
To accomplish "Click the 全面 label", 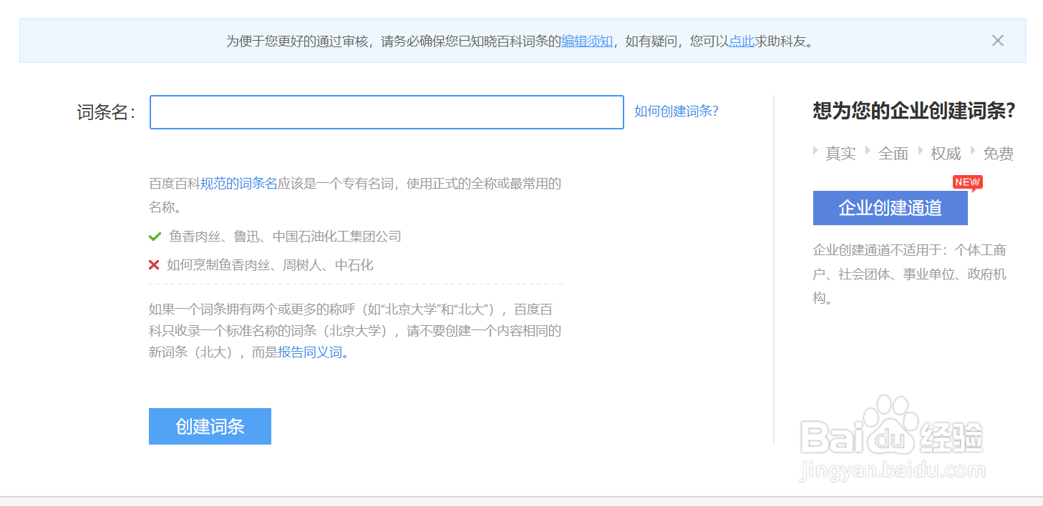I will pyautogui.click(x=893, y=154).
